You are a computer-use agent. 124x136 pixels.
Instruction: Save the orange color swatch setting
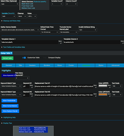pyautogui.click(x=110, y=96)
